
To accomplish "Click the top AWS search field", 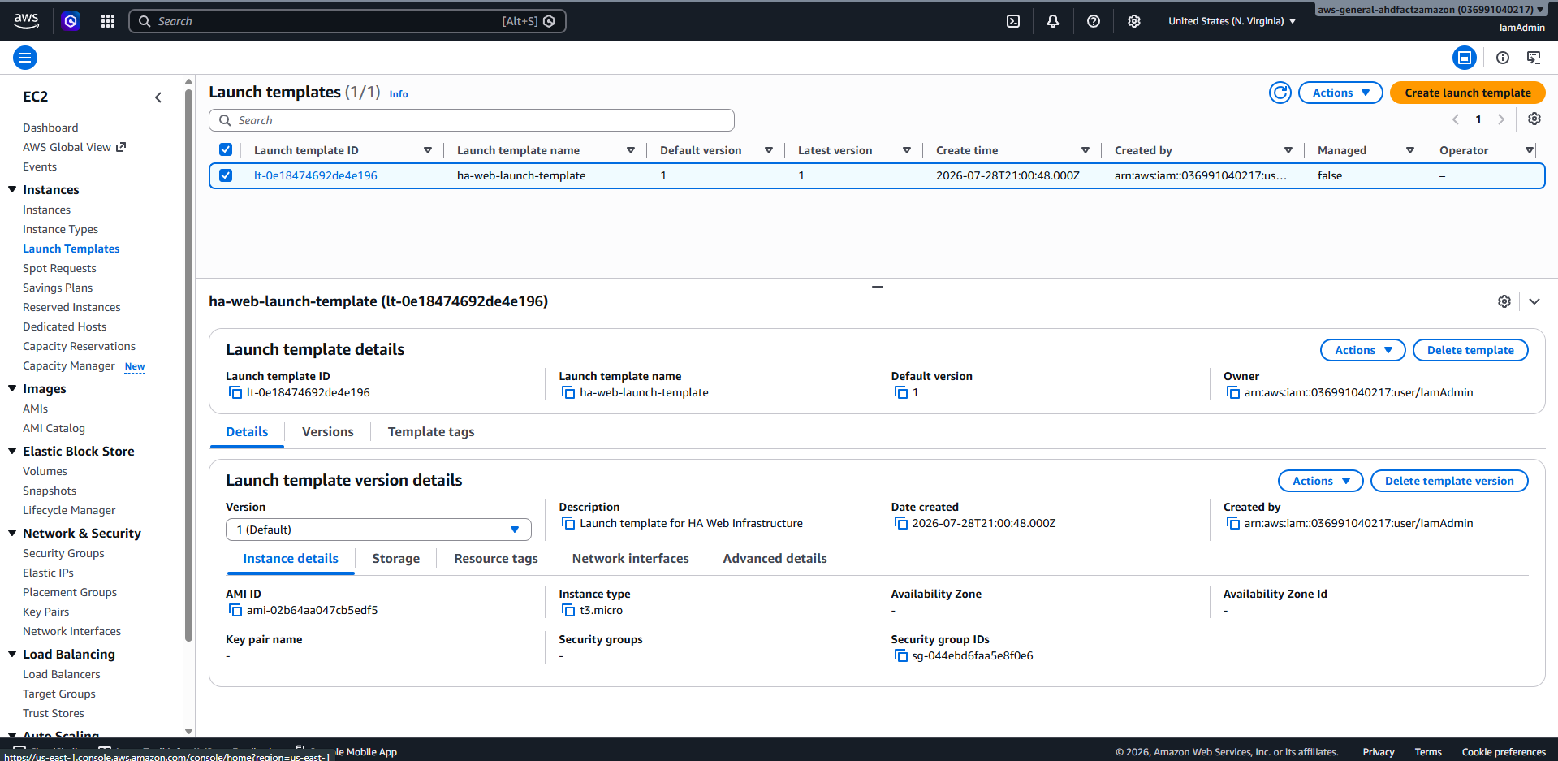I will click(x=347, y=21).
